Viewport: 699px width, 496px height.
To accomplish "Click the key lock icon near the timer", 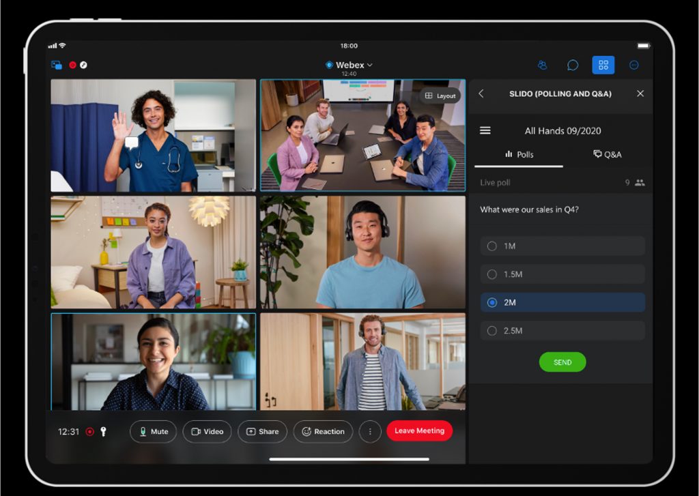I will pyautogui.click(x=104, y=432).
